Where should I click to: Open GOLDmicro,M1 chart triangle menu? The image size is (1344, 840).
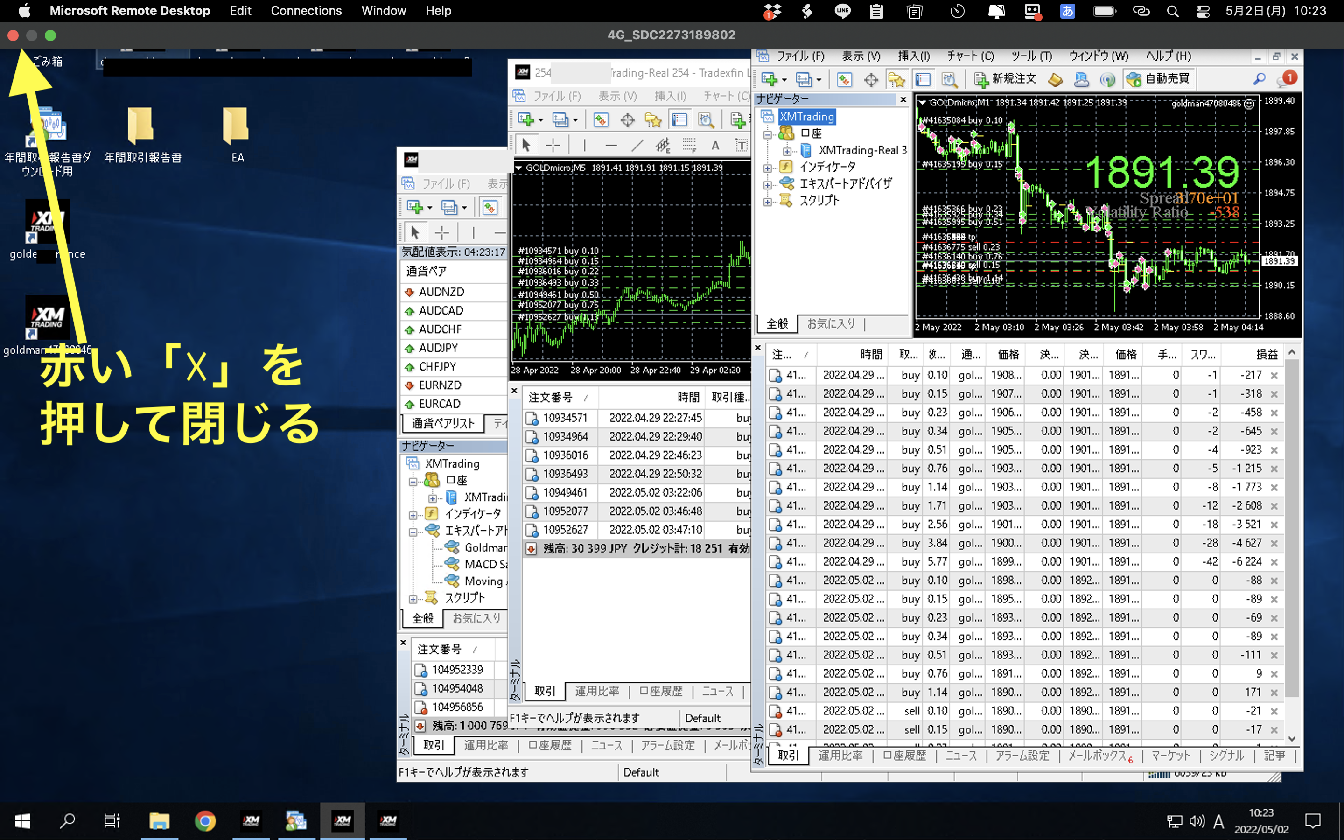coord(923,102)
